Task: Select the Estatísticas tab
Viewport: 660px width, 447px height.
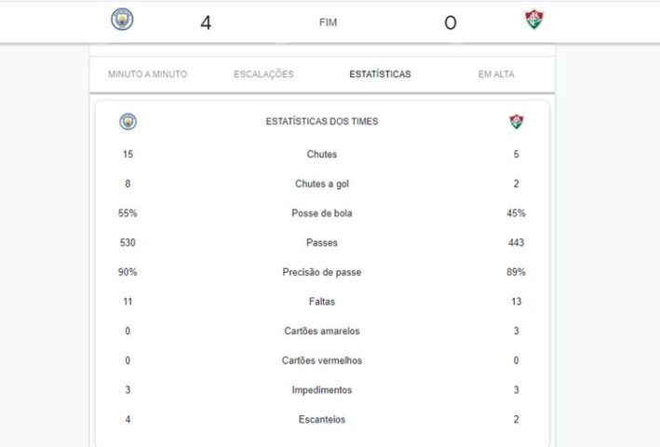Action: click(380, 74)
